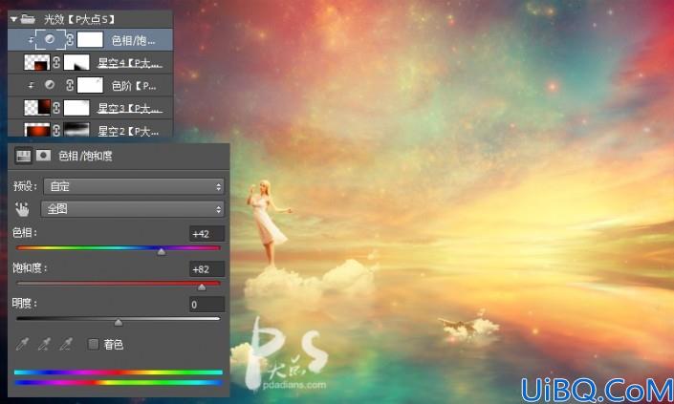Select the 光效 group name

click(x=79, y=19)
